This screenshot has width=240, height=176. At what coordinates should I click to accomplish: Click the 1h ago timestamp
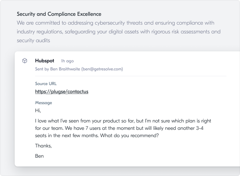[x=67, y=61]
